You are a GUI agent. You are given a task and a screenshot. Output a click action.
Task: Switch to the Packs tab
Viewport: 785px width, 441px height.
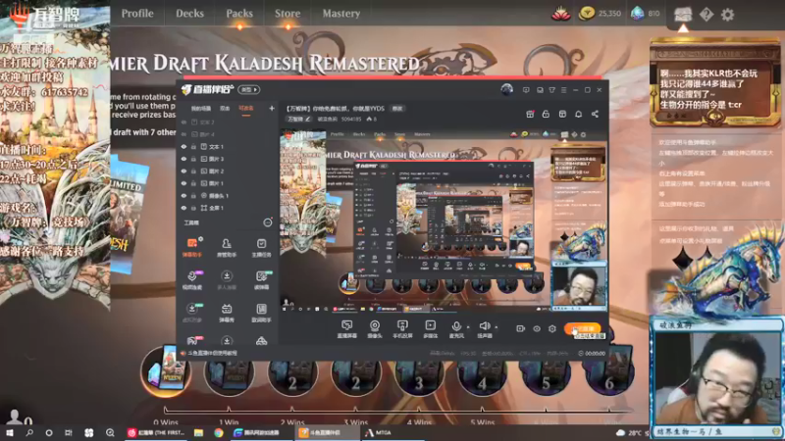click(239, 14)
